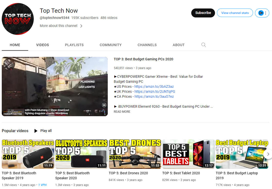Screen dimensions: 272x189
Task: Click the Top Tech Now channel avatar
Action: pos(18,19)
